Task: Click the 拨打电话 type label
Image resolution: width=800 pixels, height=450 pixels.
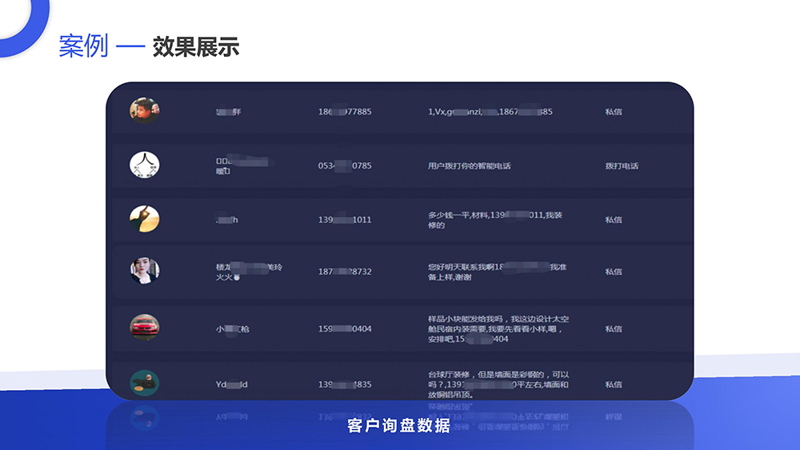Action: click(x=622, y=166)
